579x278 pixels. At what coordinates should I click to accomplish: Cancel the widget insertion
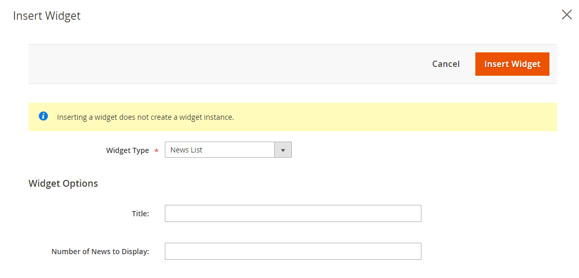pos(446,64)
